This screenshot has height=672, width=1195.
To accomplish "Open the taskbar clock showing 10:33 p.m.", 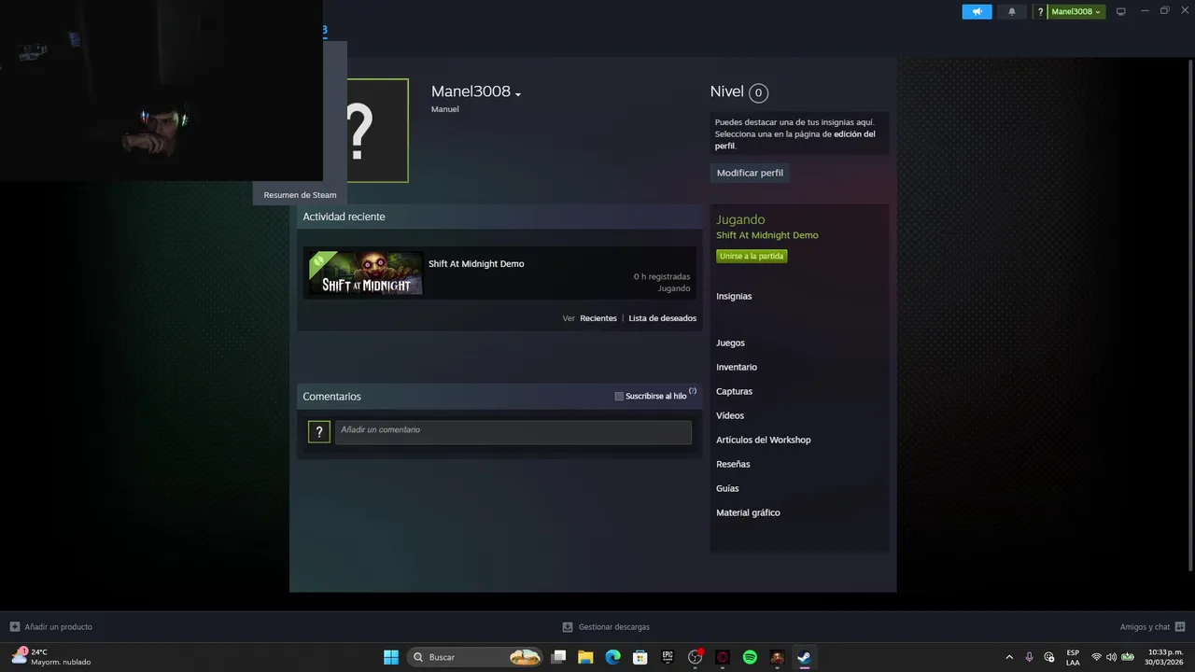I will click(x=1165, y=657).
